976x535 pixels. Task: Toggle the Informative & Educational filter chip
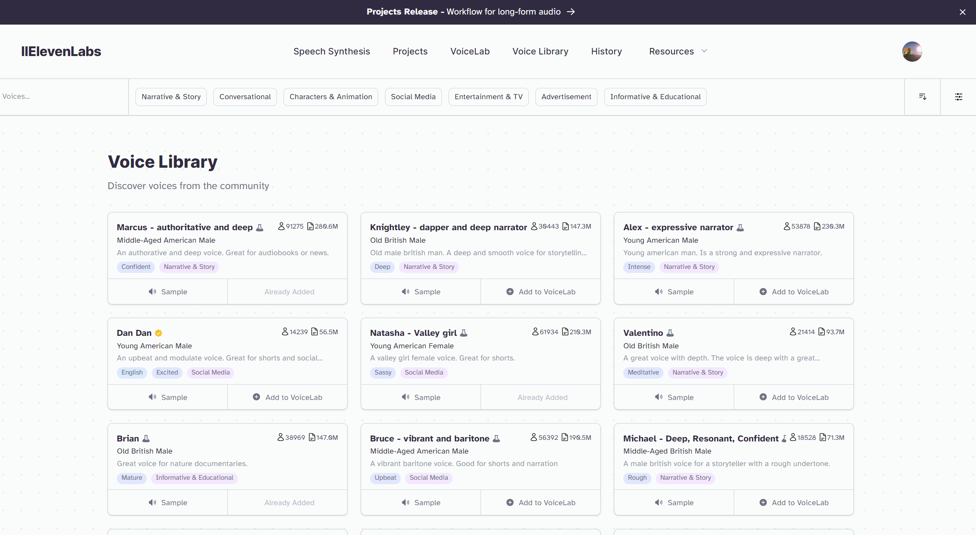655,97
